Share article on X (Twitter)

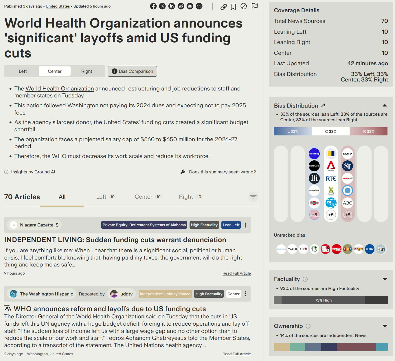(x=162, y=6)
